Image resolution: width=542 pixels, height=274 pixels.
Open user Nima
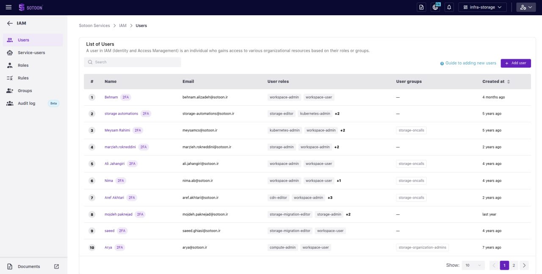pyautogui.click(x=109, y=181)
